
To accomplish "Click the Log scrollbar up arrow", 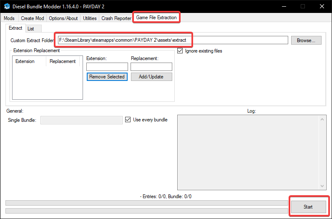I will 322,119.
